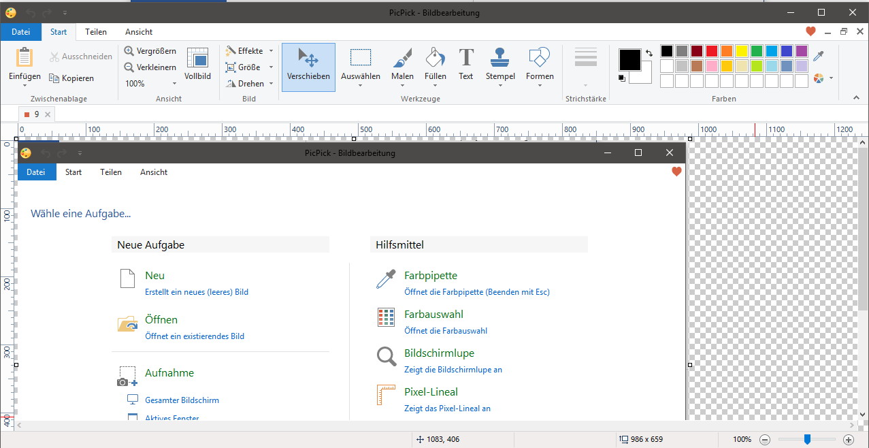Pick the color pipette in Farben group

[819, 56]
